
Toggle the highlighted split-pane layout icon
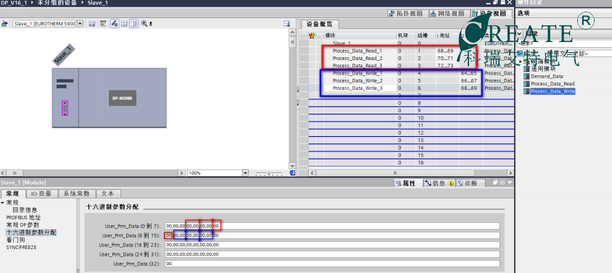click(x=133, y=24)
